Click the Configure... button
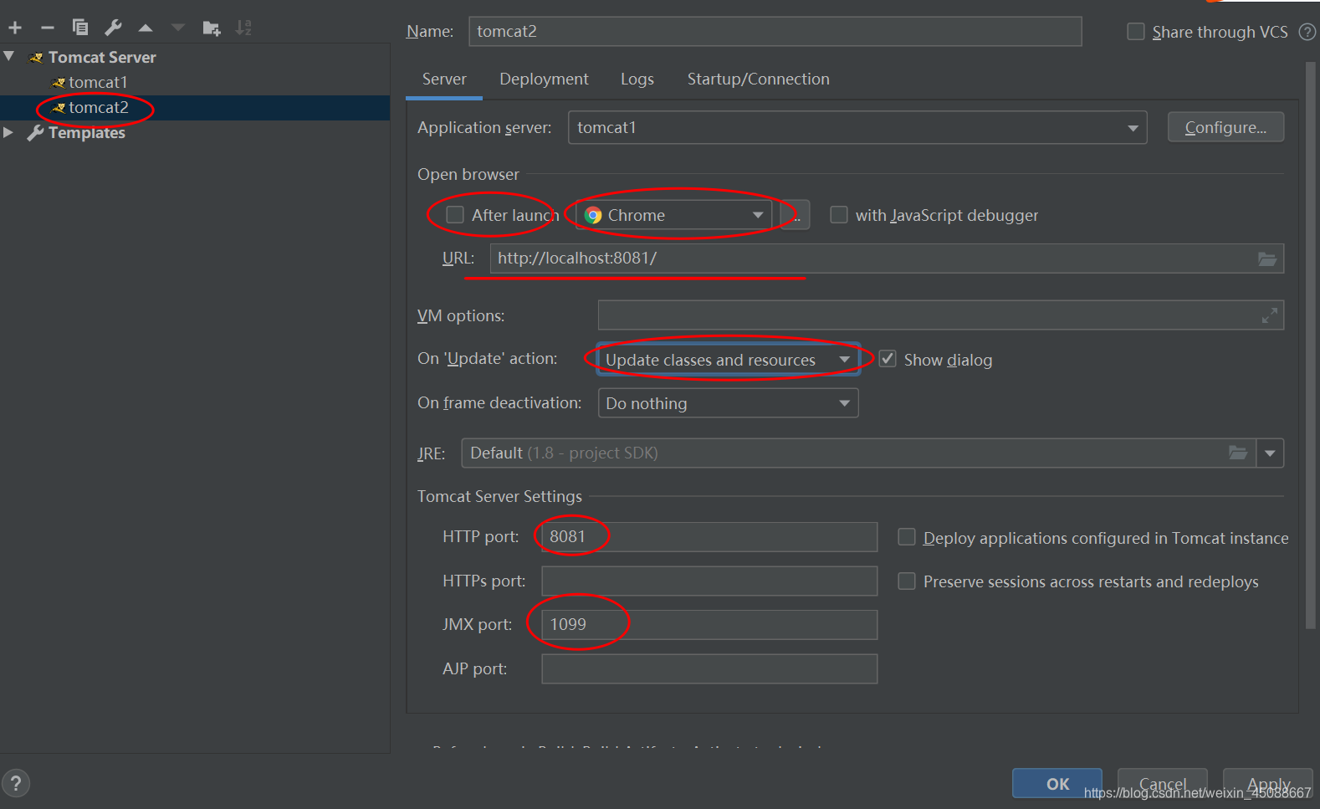The image size is (1320, 809). 1225,127
